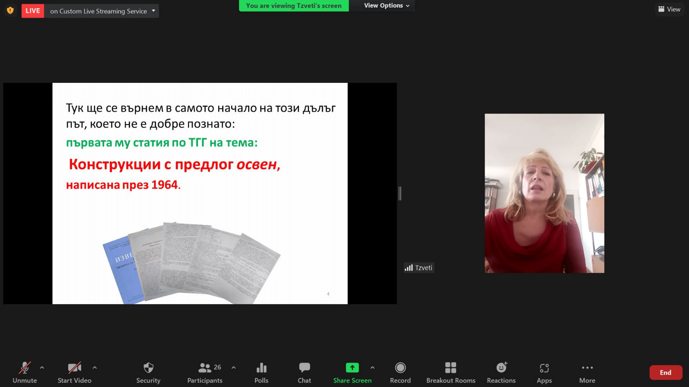Expand Custom Live Streaming Service dropdown
The height and width of the screenshot is (387, 689).
pyautogui.click(x=153, y=11)
